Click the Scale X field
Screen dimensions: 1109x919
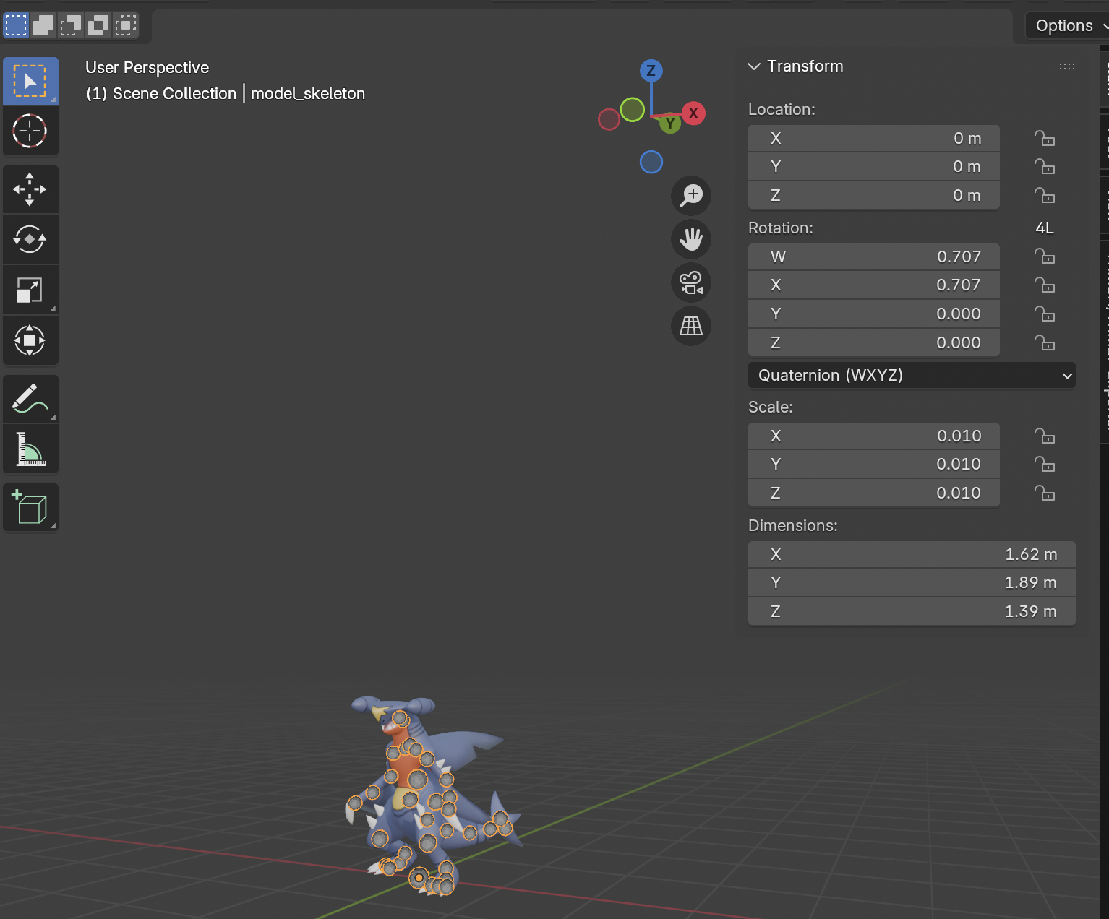(x=874, y=436)
